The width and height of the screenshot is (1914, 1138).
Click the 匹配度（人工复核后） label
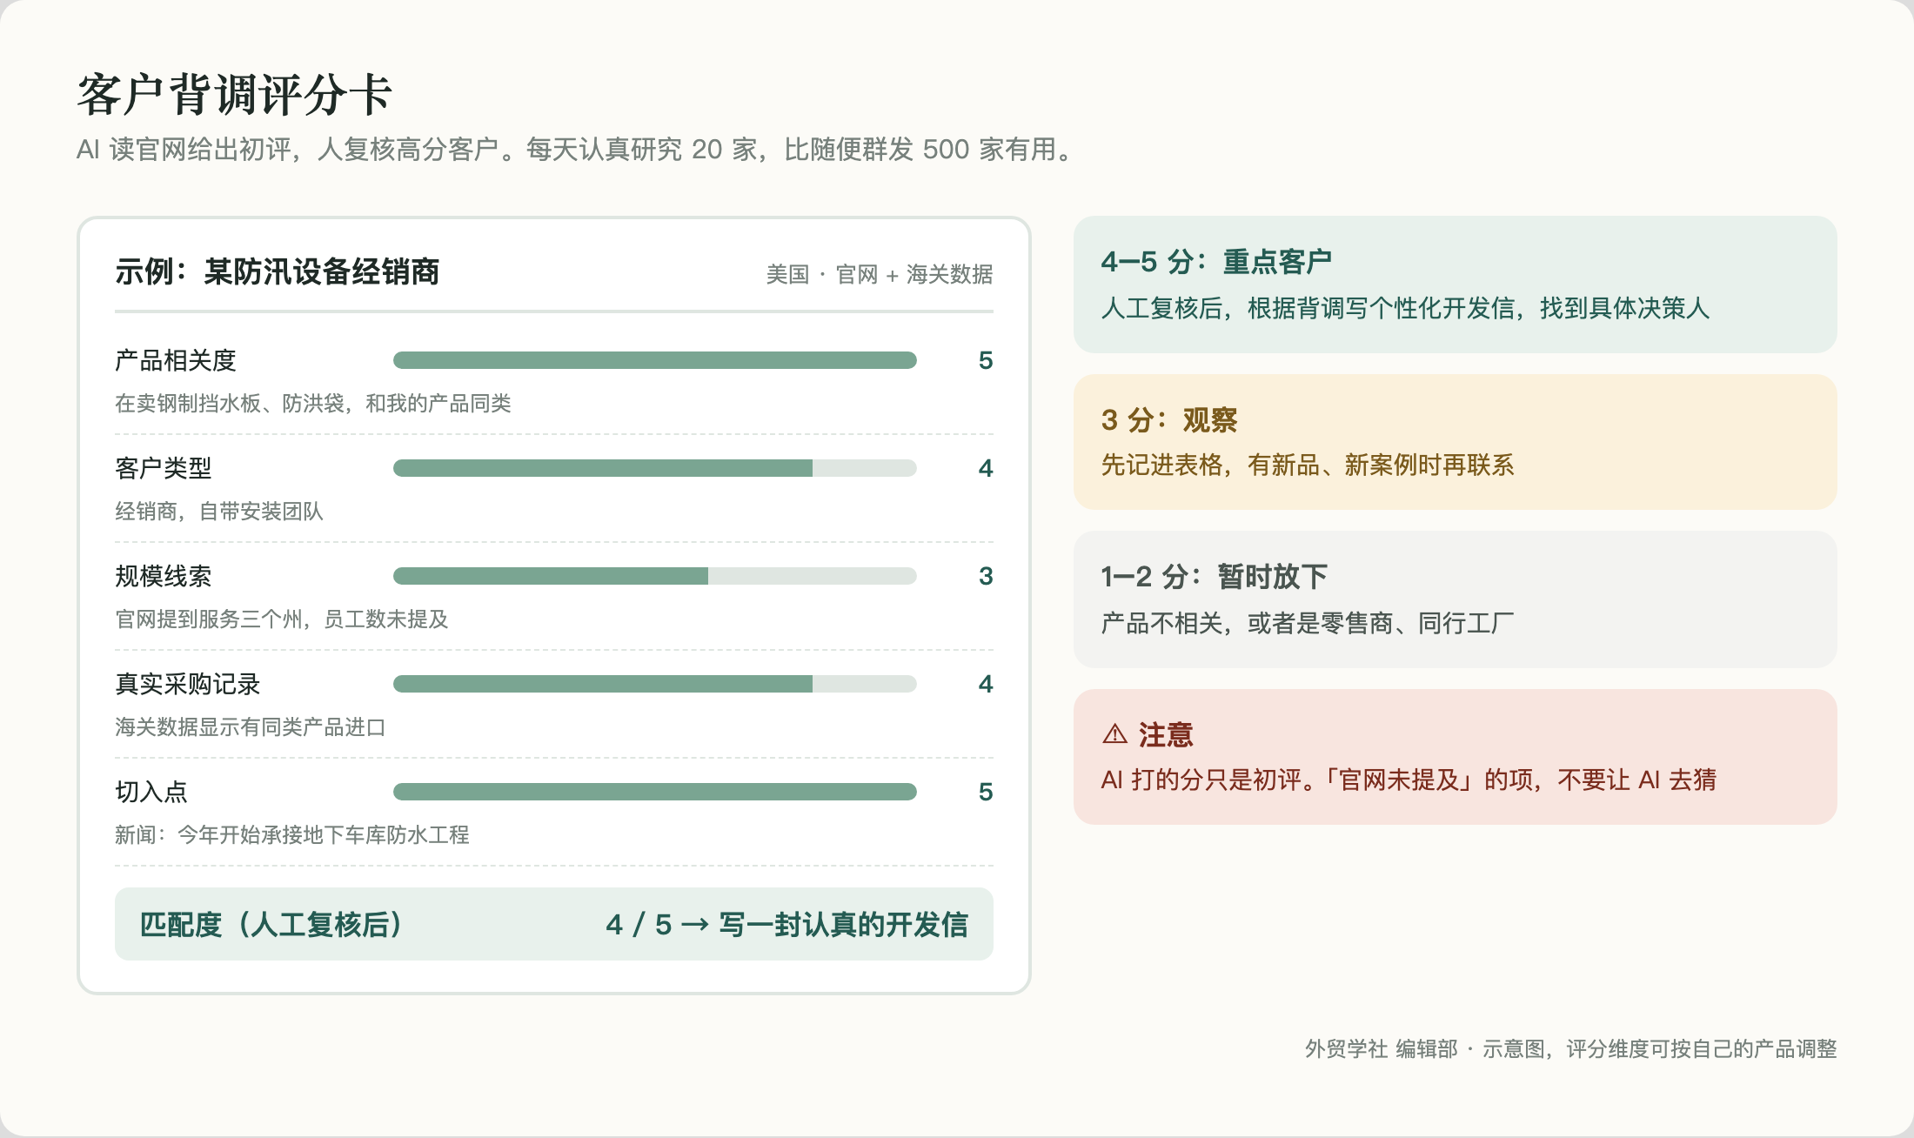272,924
